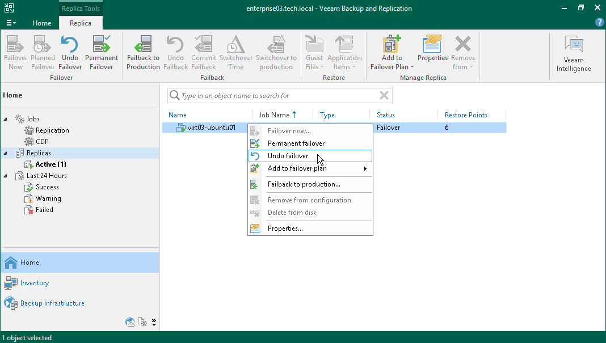The image size is (606, 343).
Task: Launch Veeam Intelligence from the ribbon
Action: point(573,51)
